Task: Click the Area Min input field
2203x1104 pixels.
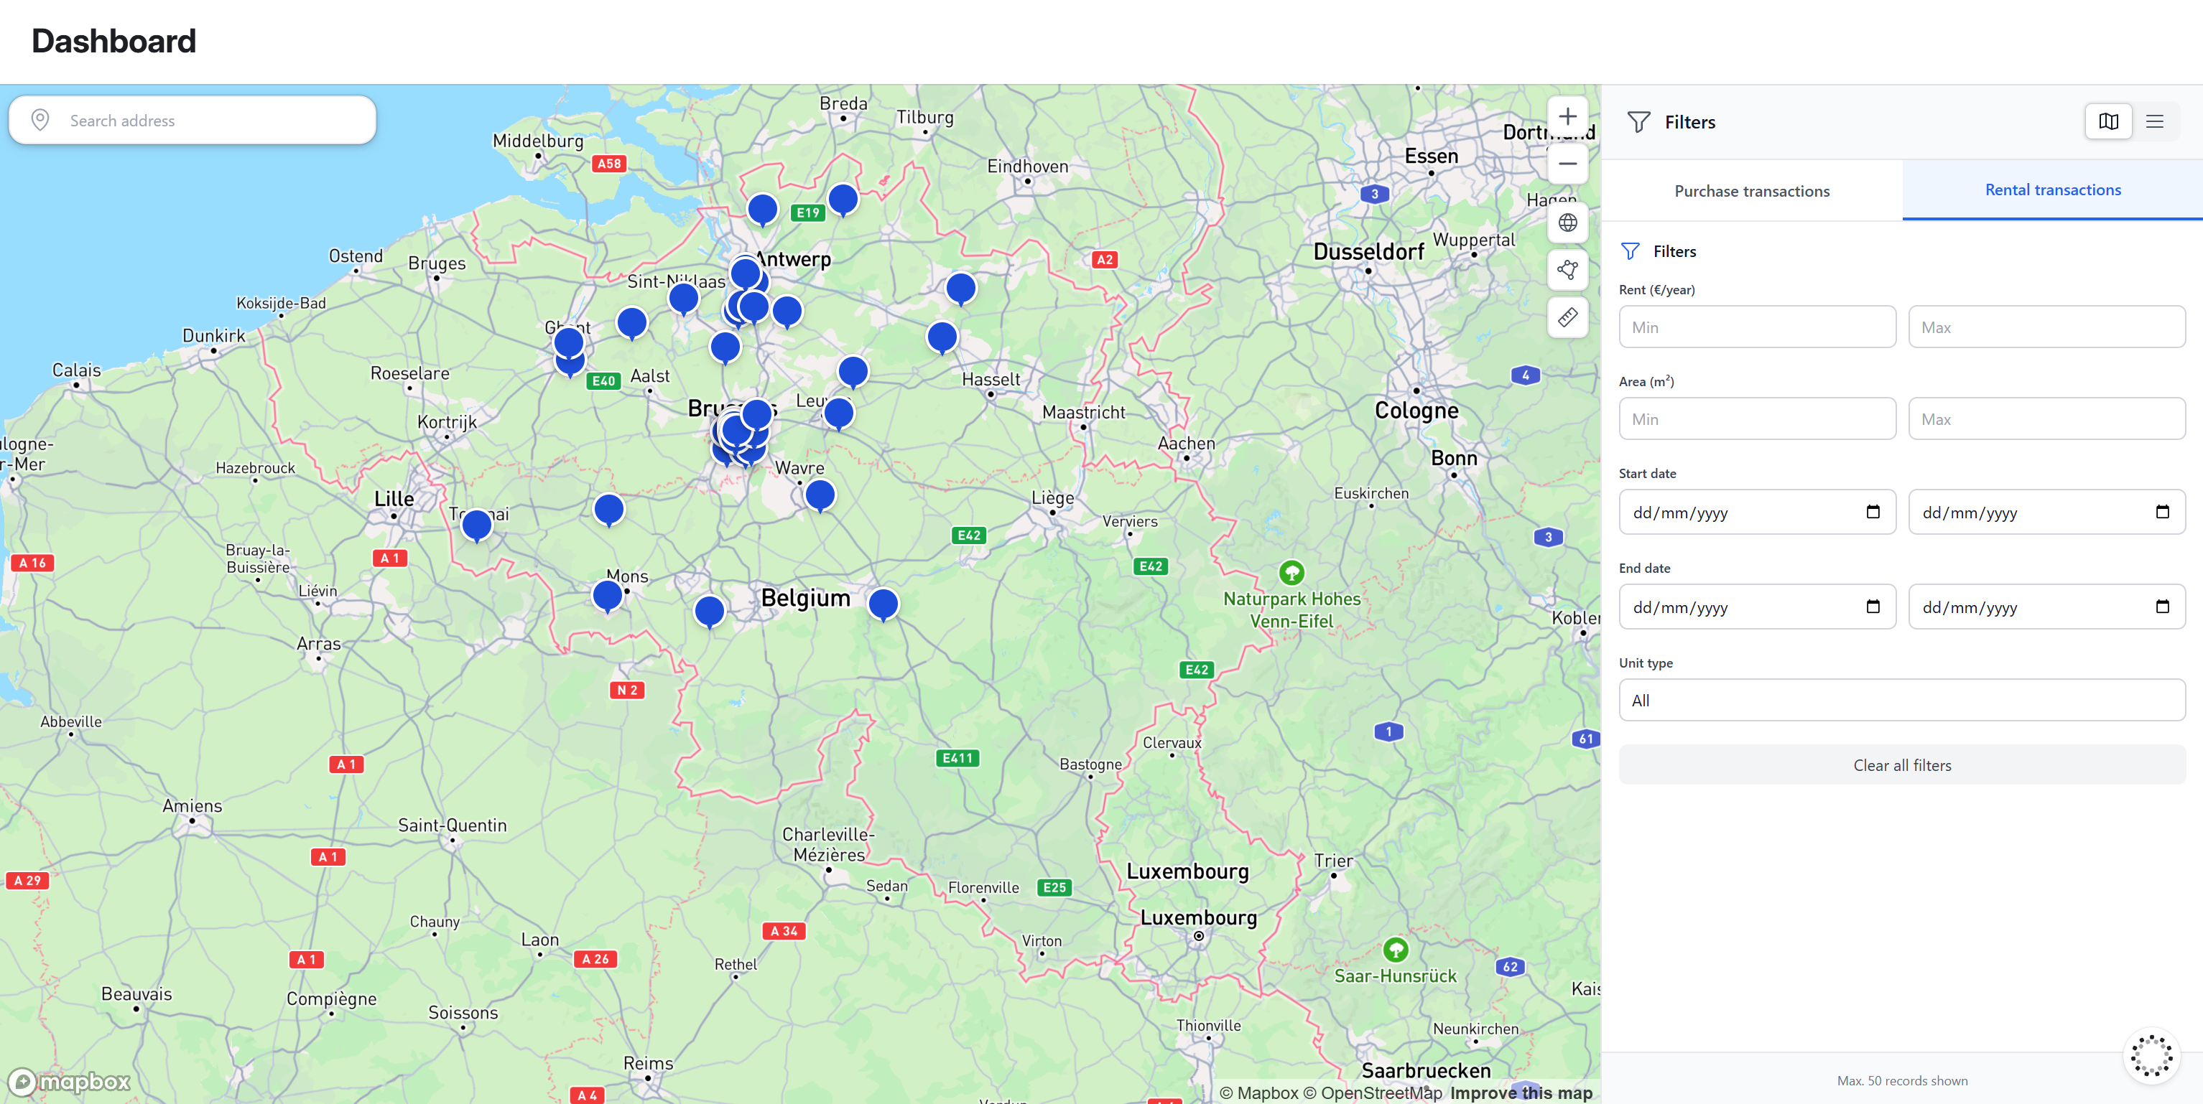Action: pos(1758,418)
